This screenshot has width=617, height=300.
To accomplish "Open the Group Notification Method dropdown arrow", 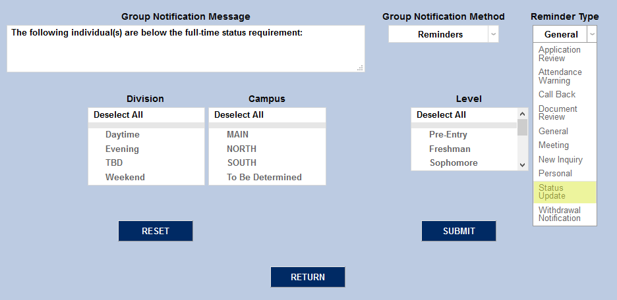I will 493,34.
